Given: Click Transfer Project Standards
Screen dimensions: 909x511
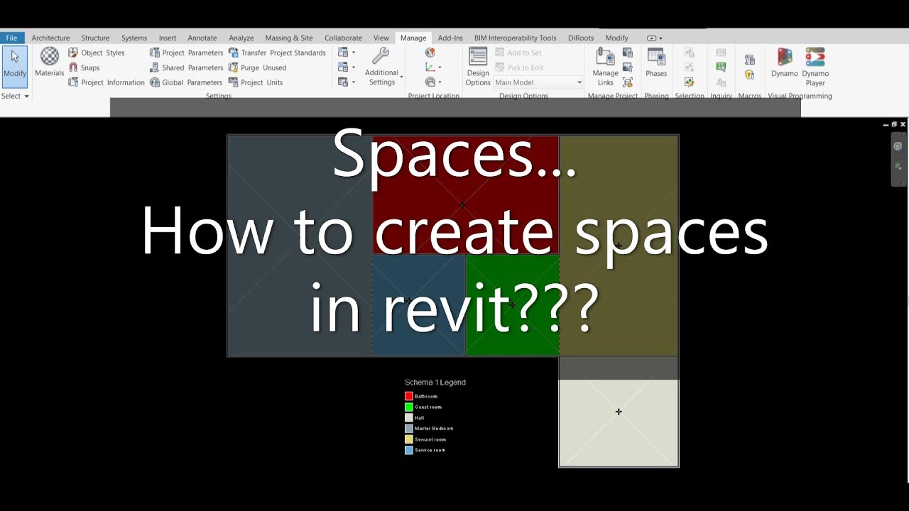Looking at the screenshot, I should (277, 53).
